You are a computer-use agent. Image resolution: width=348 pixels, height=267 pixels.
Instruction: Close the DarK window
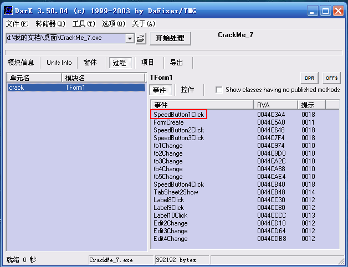(x=338, y=11)
